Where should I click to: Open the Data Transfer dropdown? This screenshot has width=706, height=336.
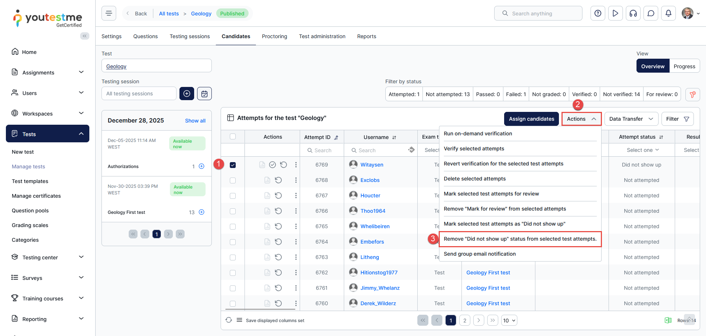(631, 119)
